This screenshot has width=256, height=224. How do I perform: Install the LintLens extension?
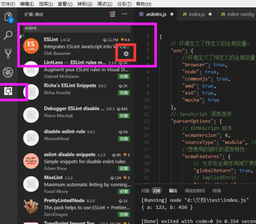[x=124, y=76]
